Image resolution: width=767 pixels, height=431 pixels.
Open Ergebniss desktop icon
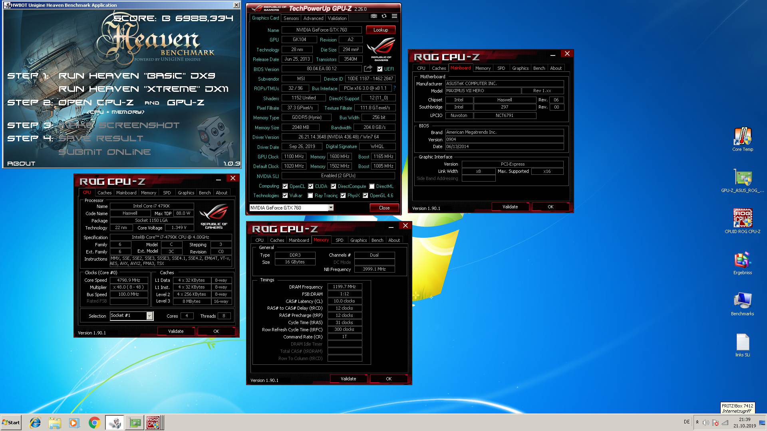[743, 263]
